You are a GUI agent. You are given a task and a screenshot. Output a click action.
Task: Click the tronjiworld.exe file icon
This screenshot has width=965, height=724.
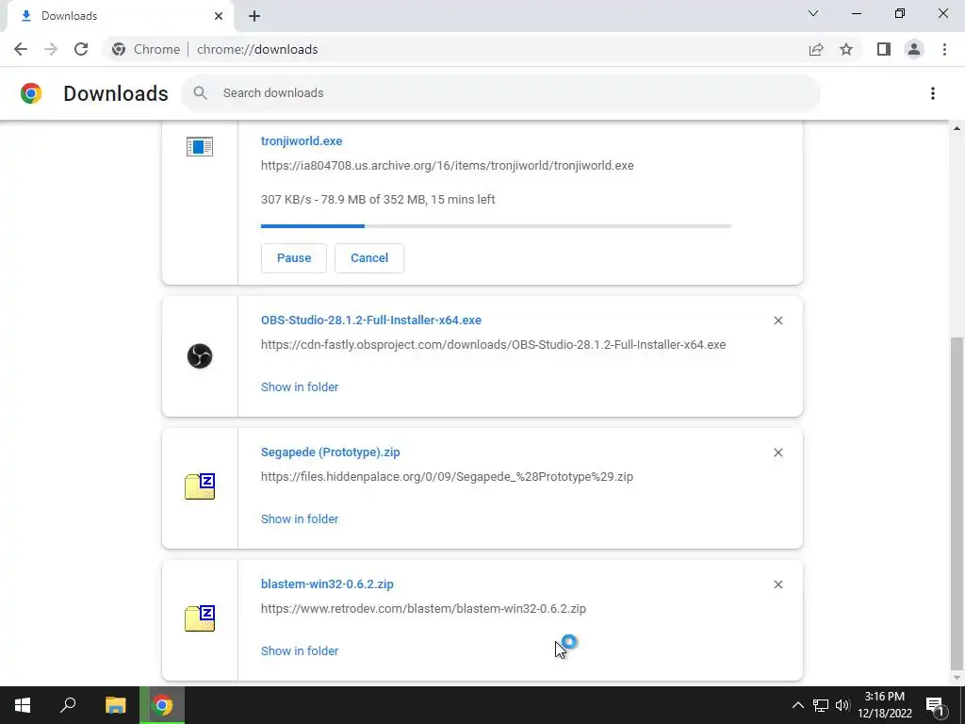click(x=200, y=146)
